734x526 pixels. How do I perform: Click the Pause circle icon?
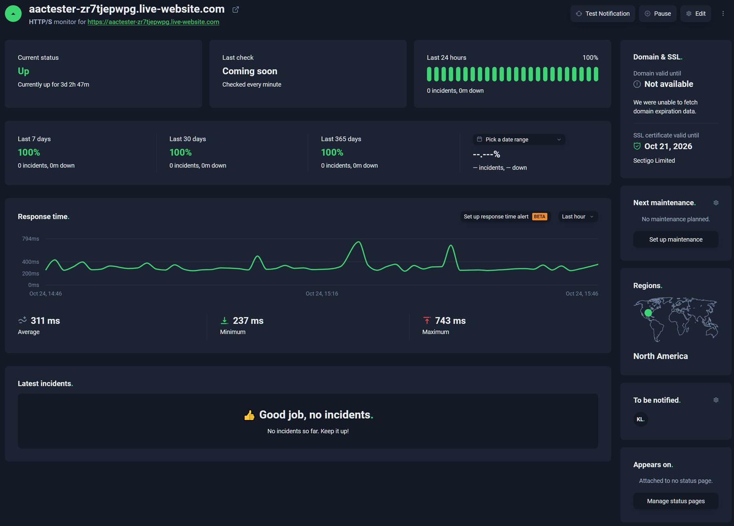(x=646, y=13)
